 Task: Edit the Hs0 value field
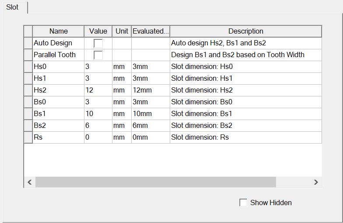pos(98,66)
